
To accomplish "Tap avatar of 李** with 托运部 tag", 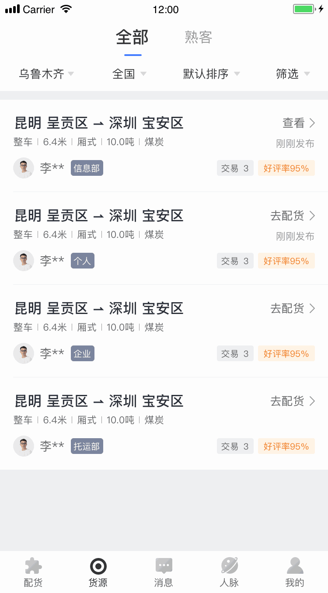I will [x=24, y=446].
